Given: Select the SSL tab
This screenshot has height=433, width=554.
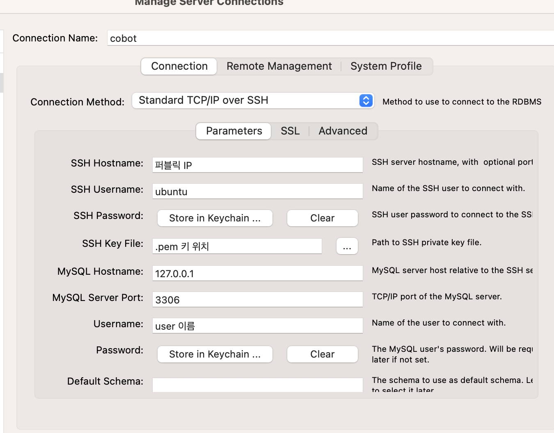Looking at the screenshot, I should pyautogui.click(x=290, y=131).
